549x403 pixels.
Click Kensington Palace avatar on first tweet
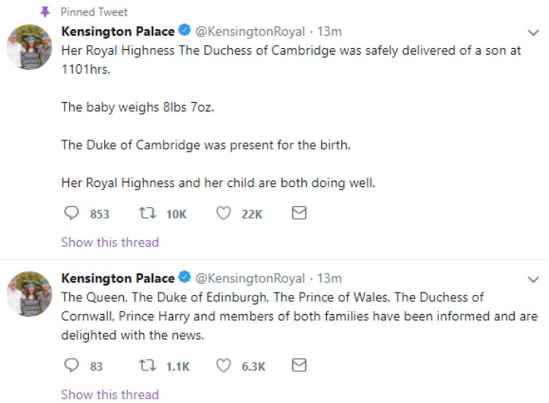(29, 47)
